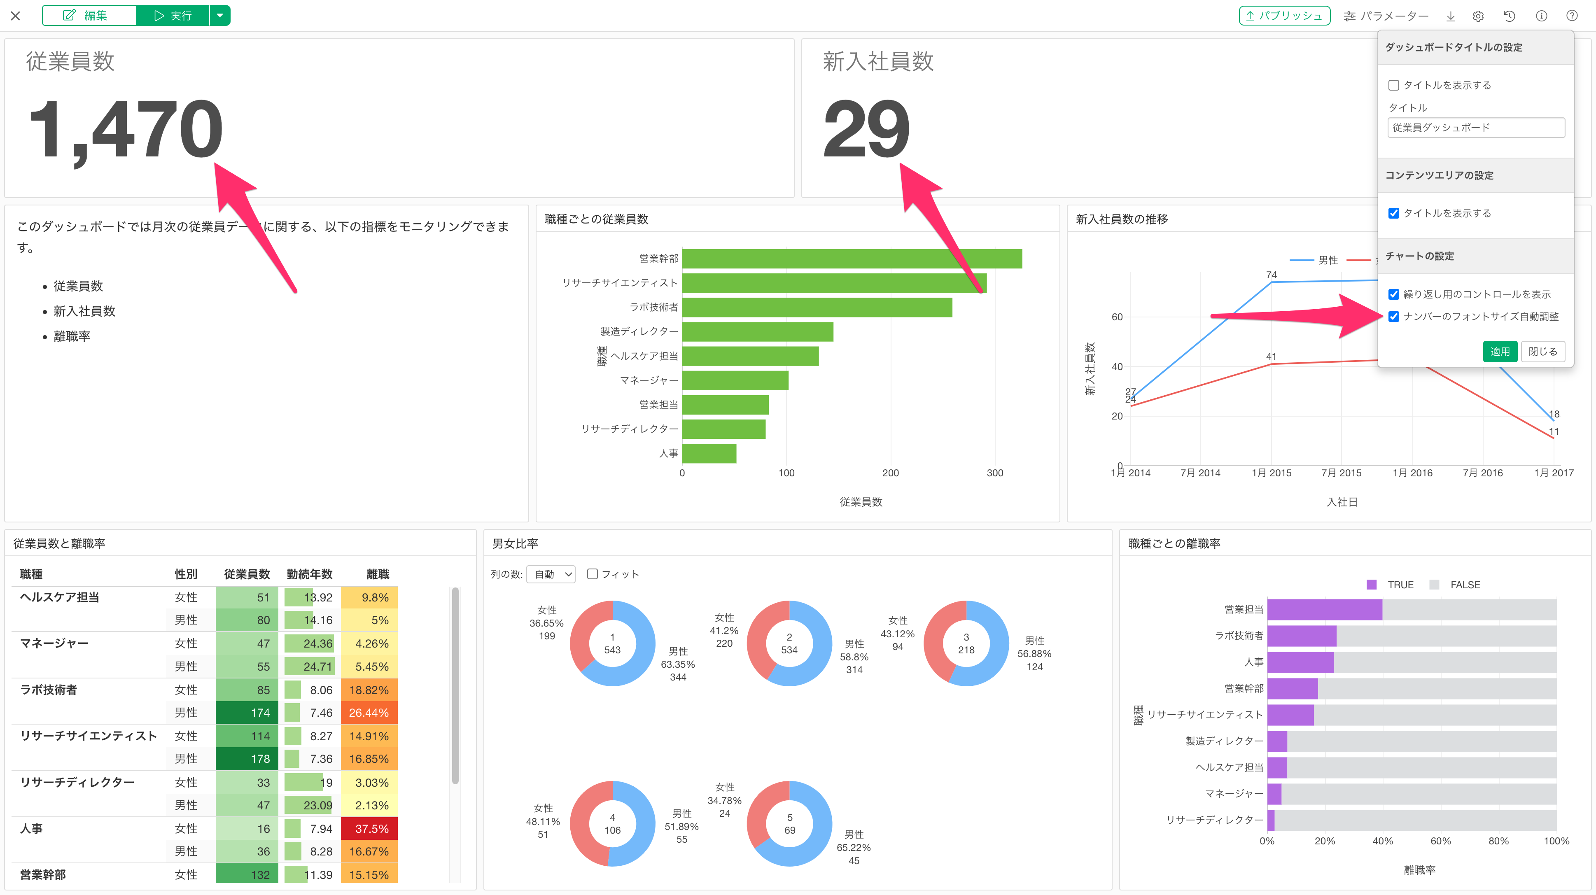Screen dimensions: 1596x895
Task: Click the 閉じる close button
Action: click(1542, 352)
